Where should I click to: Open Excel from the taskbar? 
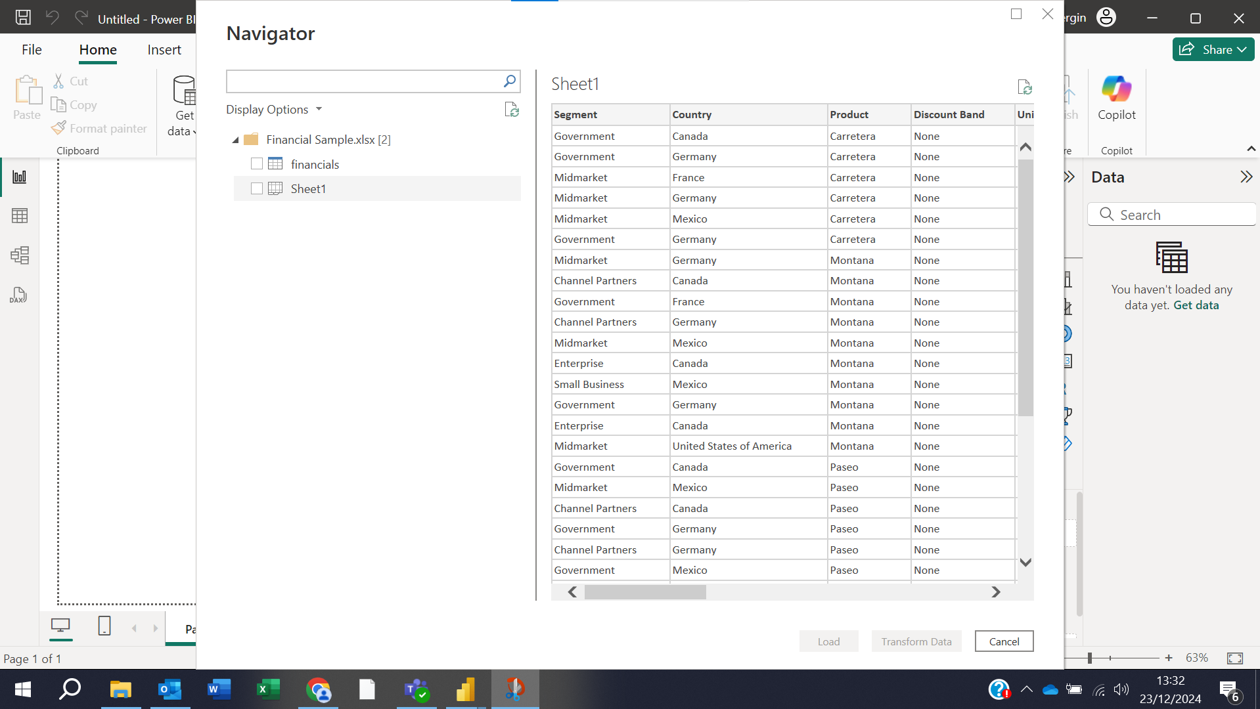268,689
